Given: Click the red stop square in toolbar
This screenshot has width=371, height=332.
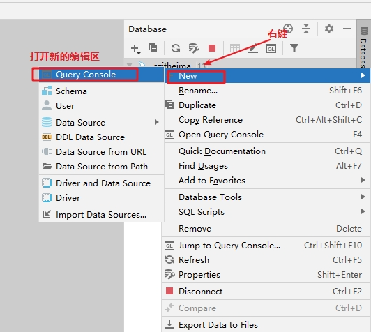Looking at the screenshot, I should pyautogui.click(x=212, y=48).
